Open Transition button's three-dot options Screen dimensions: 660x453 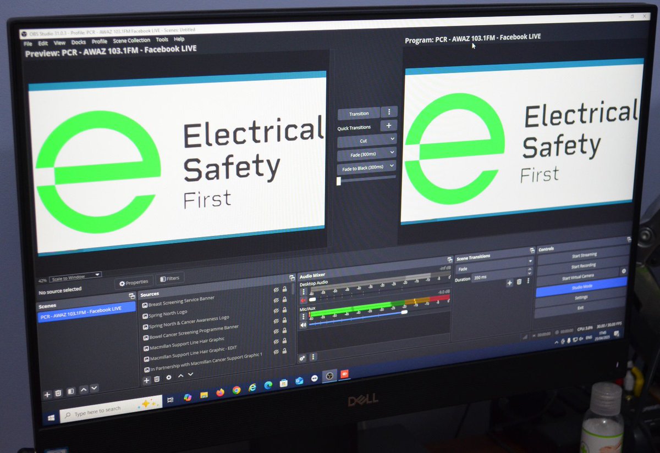click(x=389, y=111)
